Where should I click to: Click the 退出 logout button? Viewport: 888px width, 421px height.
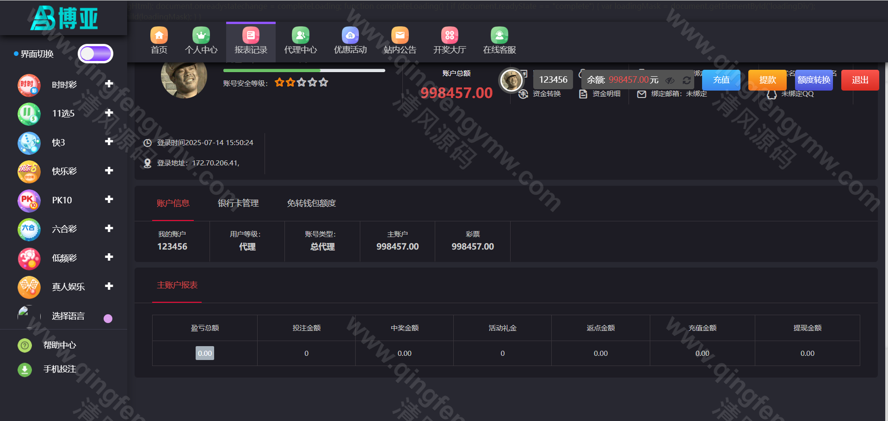pyautogui.click(x=860, y=80)
